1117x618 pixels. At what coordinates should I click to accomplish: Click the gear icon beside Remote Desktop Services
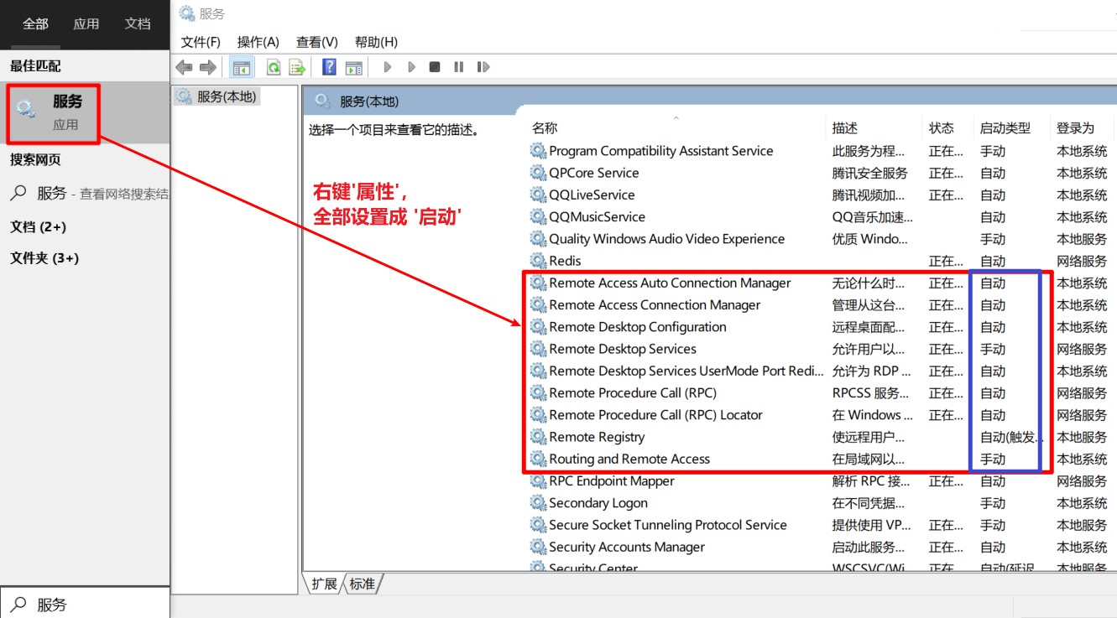[x=538, y=349]
